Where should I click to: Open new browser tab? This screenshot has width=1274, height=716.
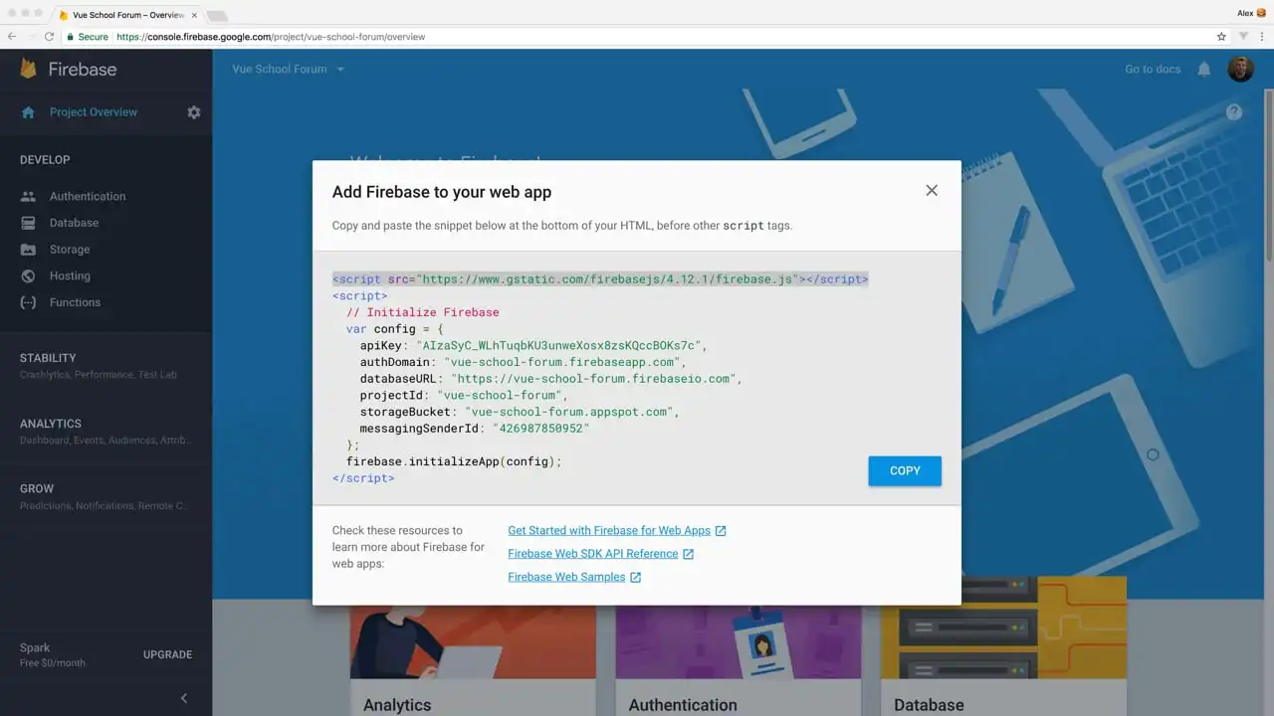point(216,16)
